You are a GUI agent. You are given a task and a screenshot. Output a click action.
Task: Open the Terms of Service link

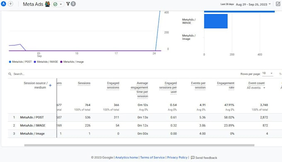(x=152, y=157)
